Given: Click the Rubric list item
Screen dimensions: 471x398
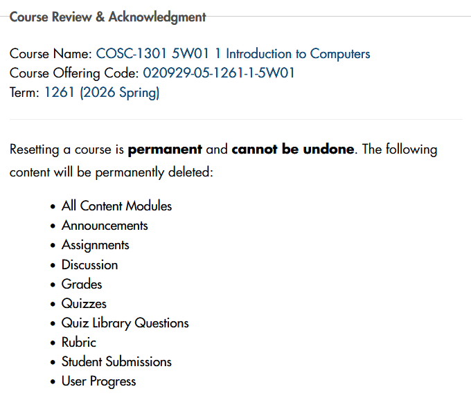Looking at the screenshot, I should point(79,343).
